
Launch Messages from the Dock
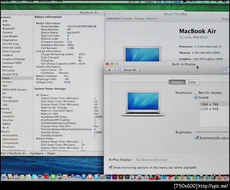34,177
